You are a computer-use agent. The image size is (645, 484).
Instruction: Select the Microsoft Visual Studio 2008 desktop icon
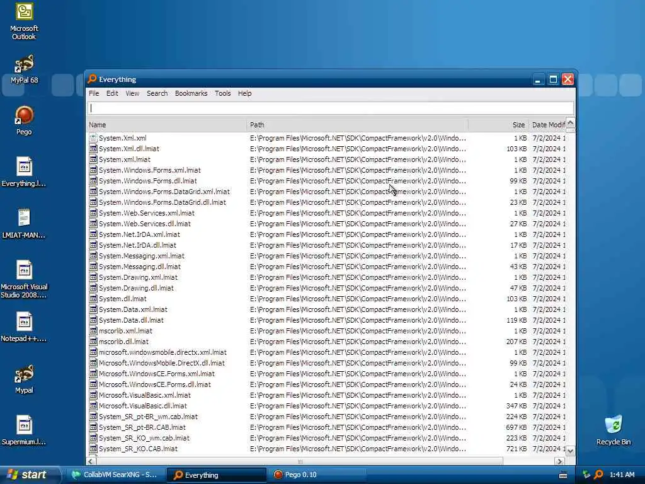24,279
